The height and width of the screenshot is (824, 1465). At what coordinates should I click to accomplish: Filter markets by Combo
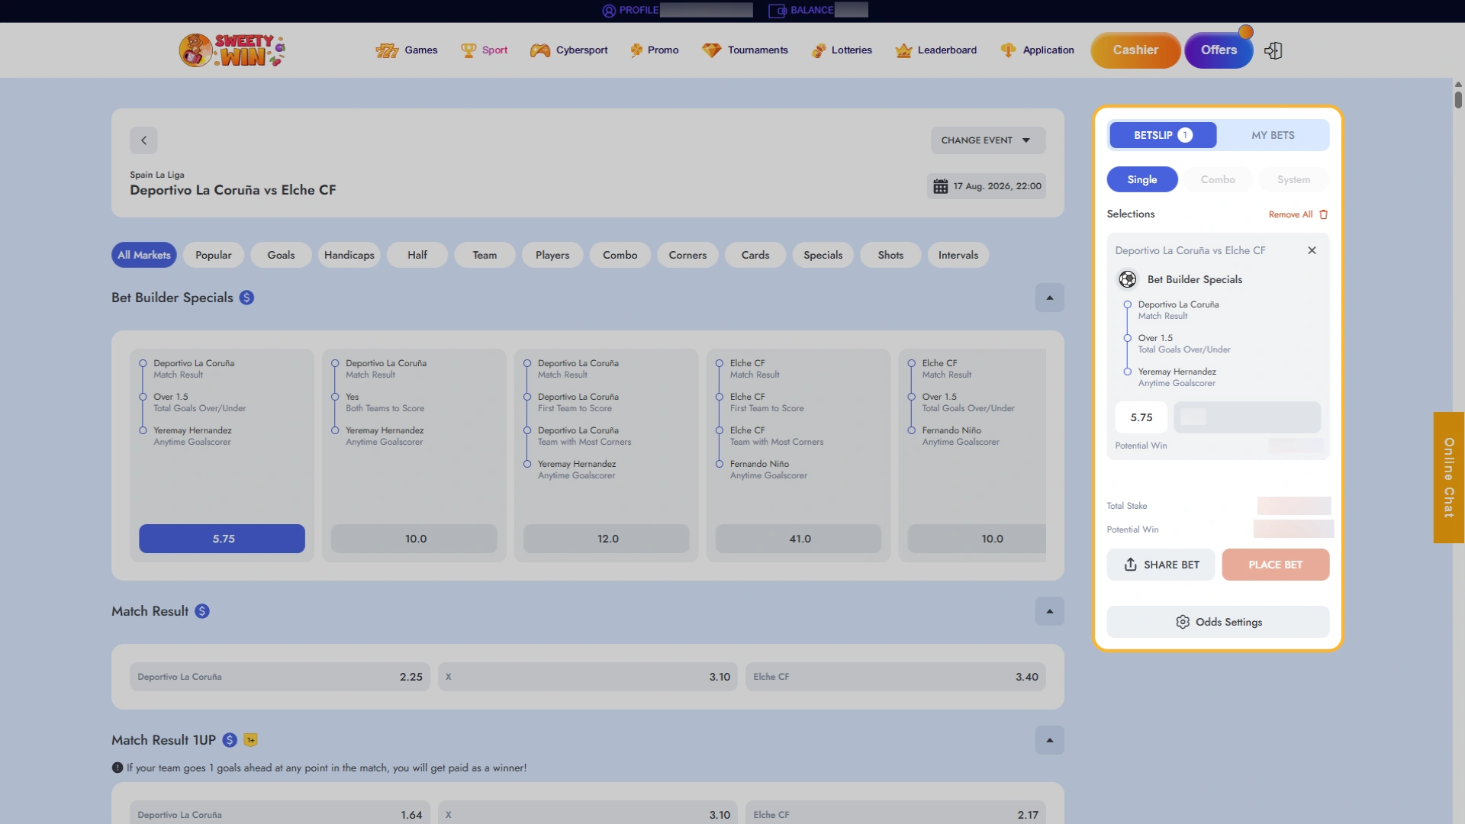620,255
